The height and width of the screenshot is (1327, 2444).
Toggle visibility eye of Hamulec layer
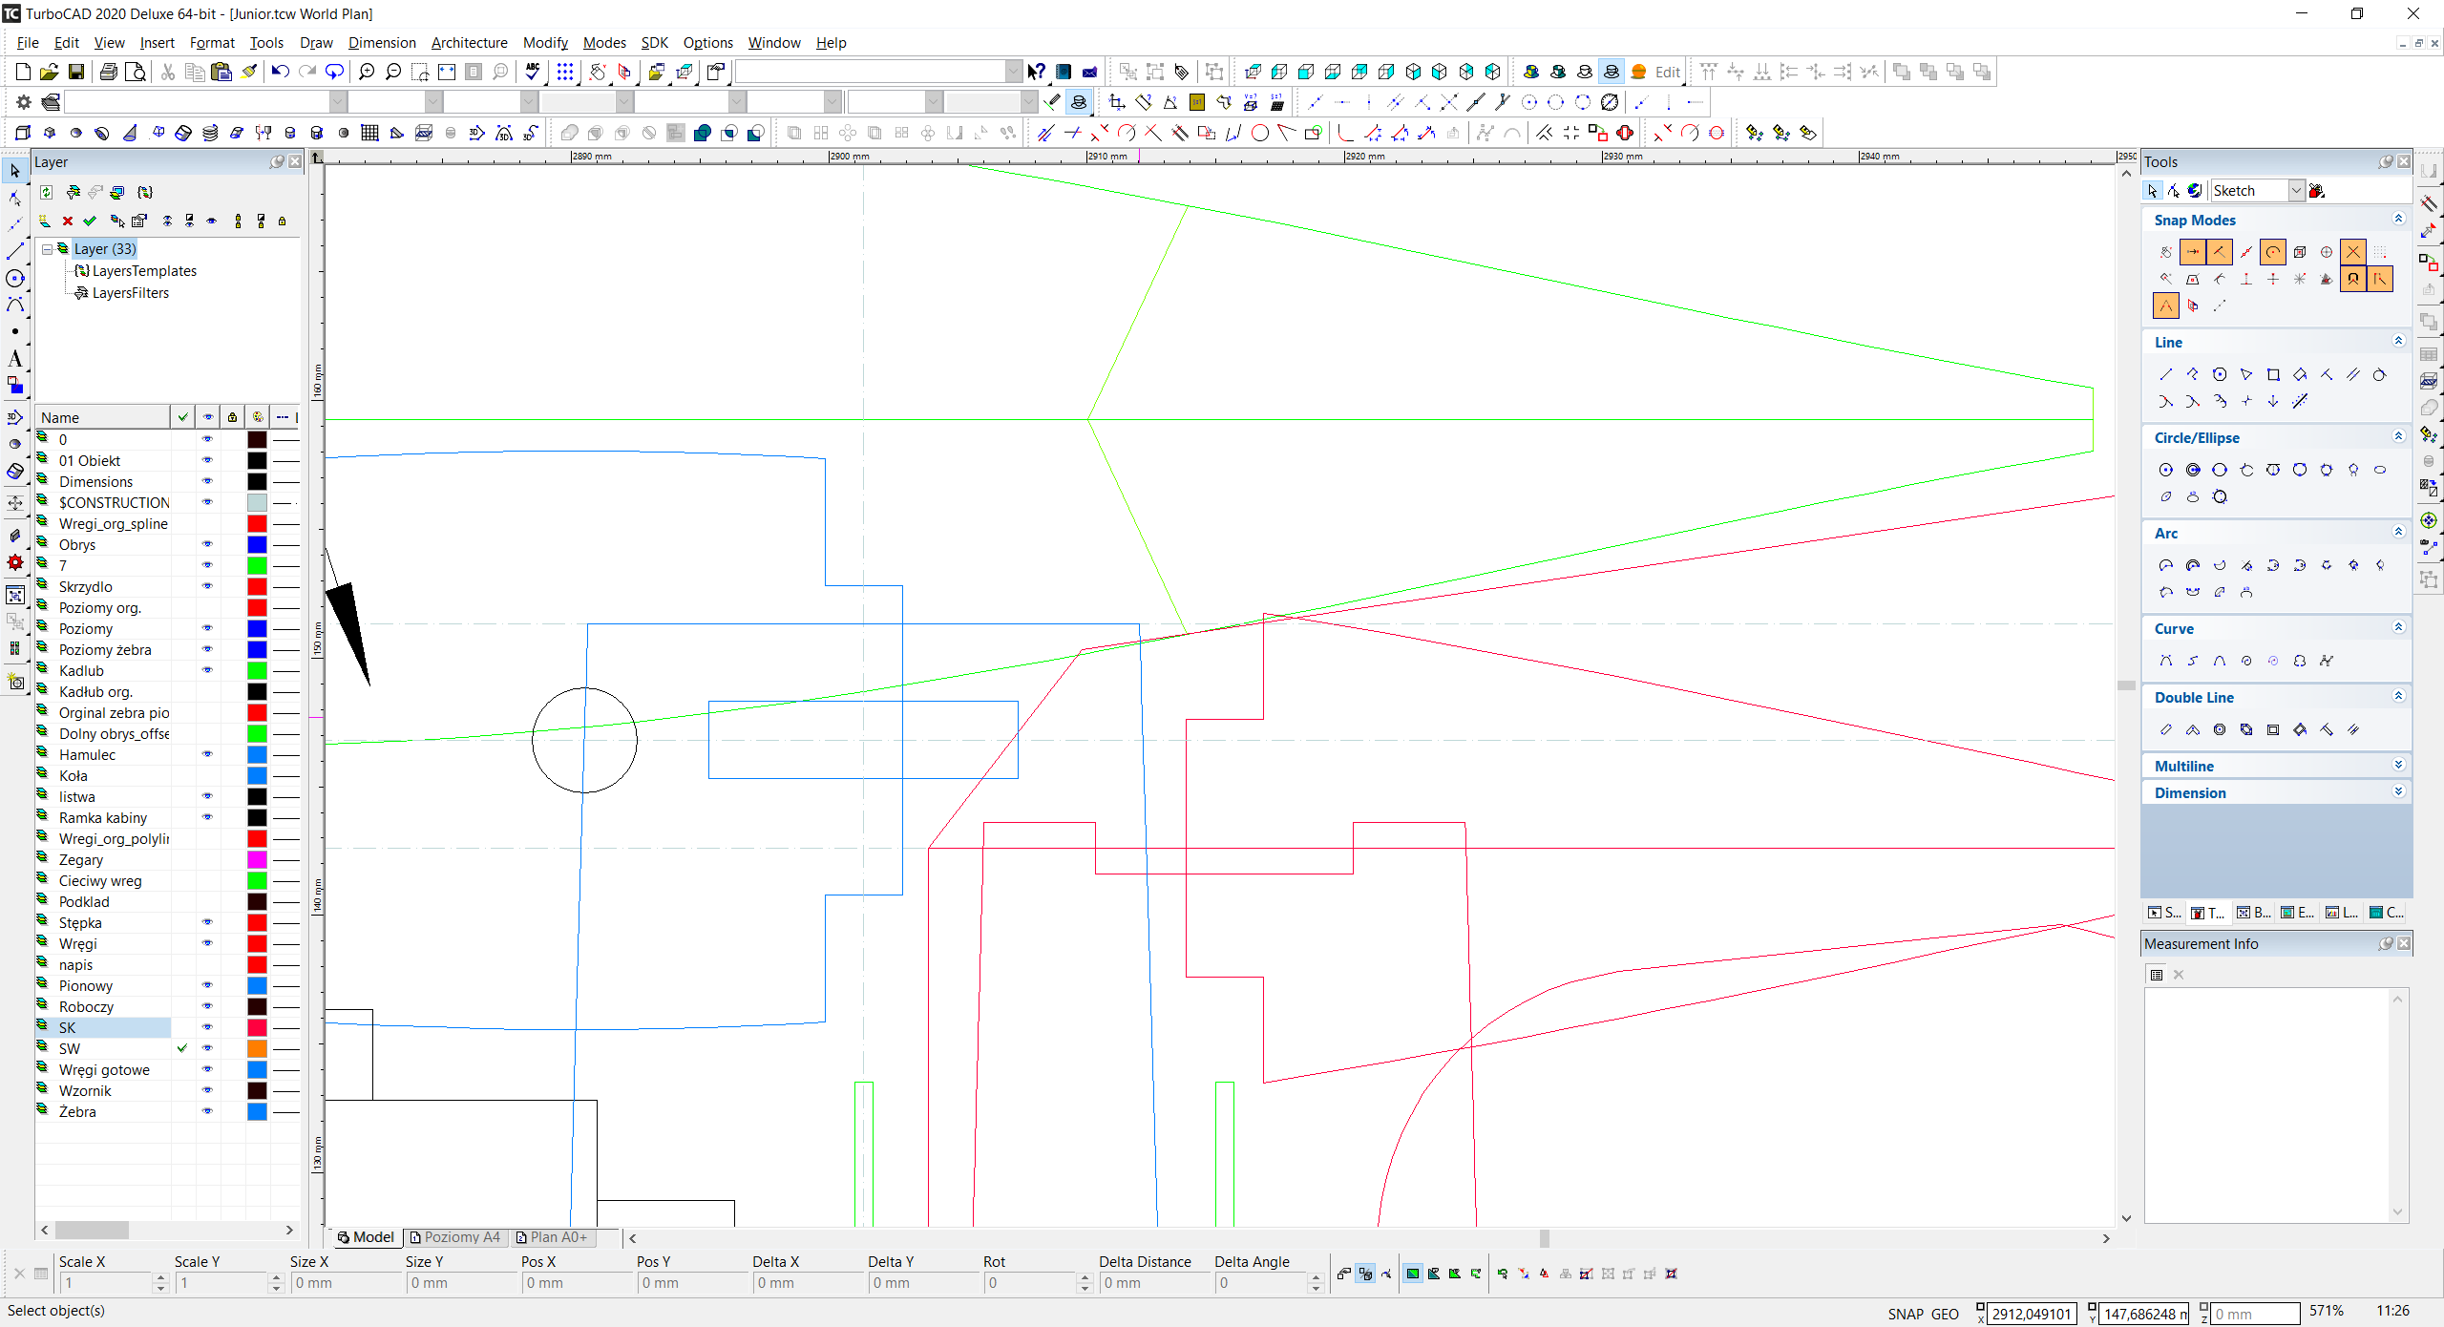(x=207, y=754)
